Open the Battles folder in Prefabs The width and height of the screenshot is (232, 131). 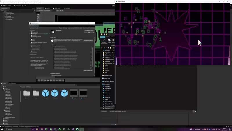pos(27,93)
